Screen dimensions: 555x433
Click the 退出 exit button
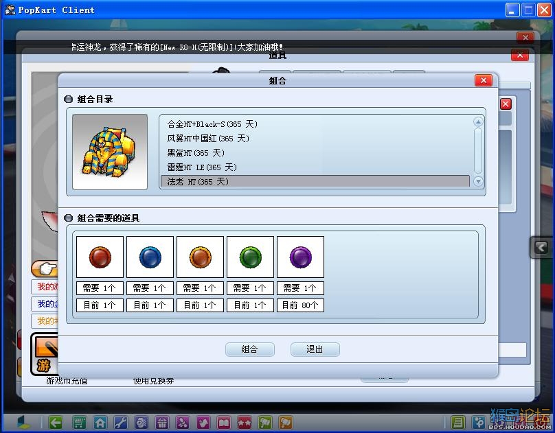[315, 349]
